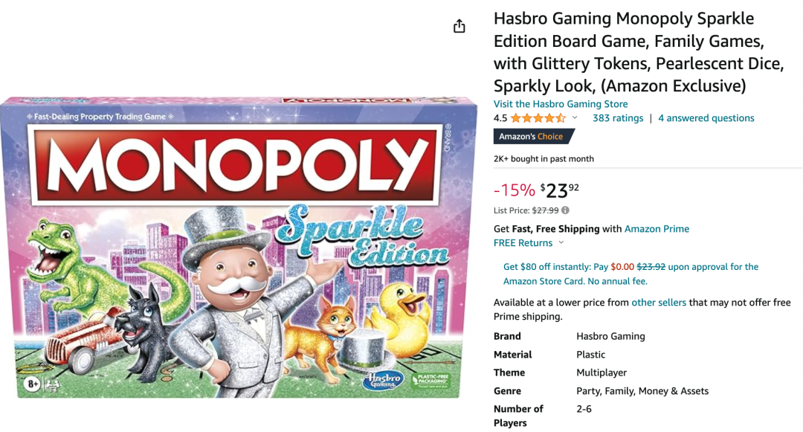Click the crossed-out $27.99 list price
The height and width of the screenshot is (432, 803).
[x=545, y=210]
